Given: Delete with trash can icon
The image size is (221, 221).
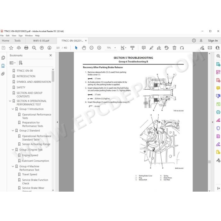Looking at the screenshot, I should tap(174, 48).
